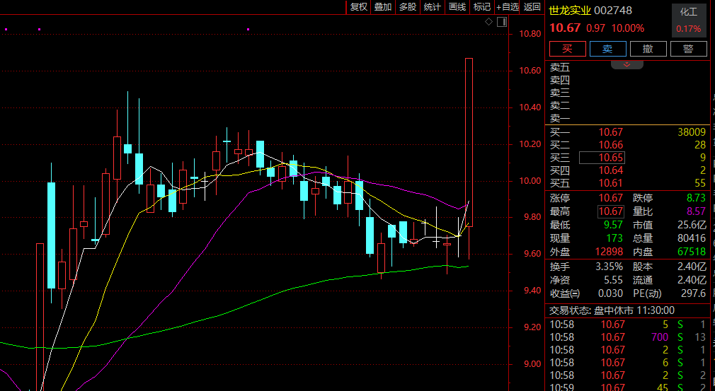Click the 跌停 limit-down price 8.73
This screenshot has height=391, width=715.
point(697,198)
